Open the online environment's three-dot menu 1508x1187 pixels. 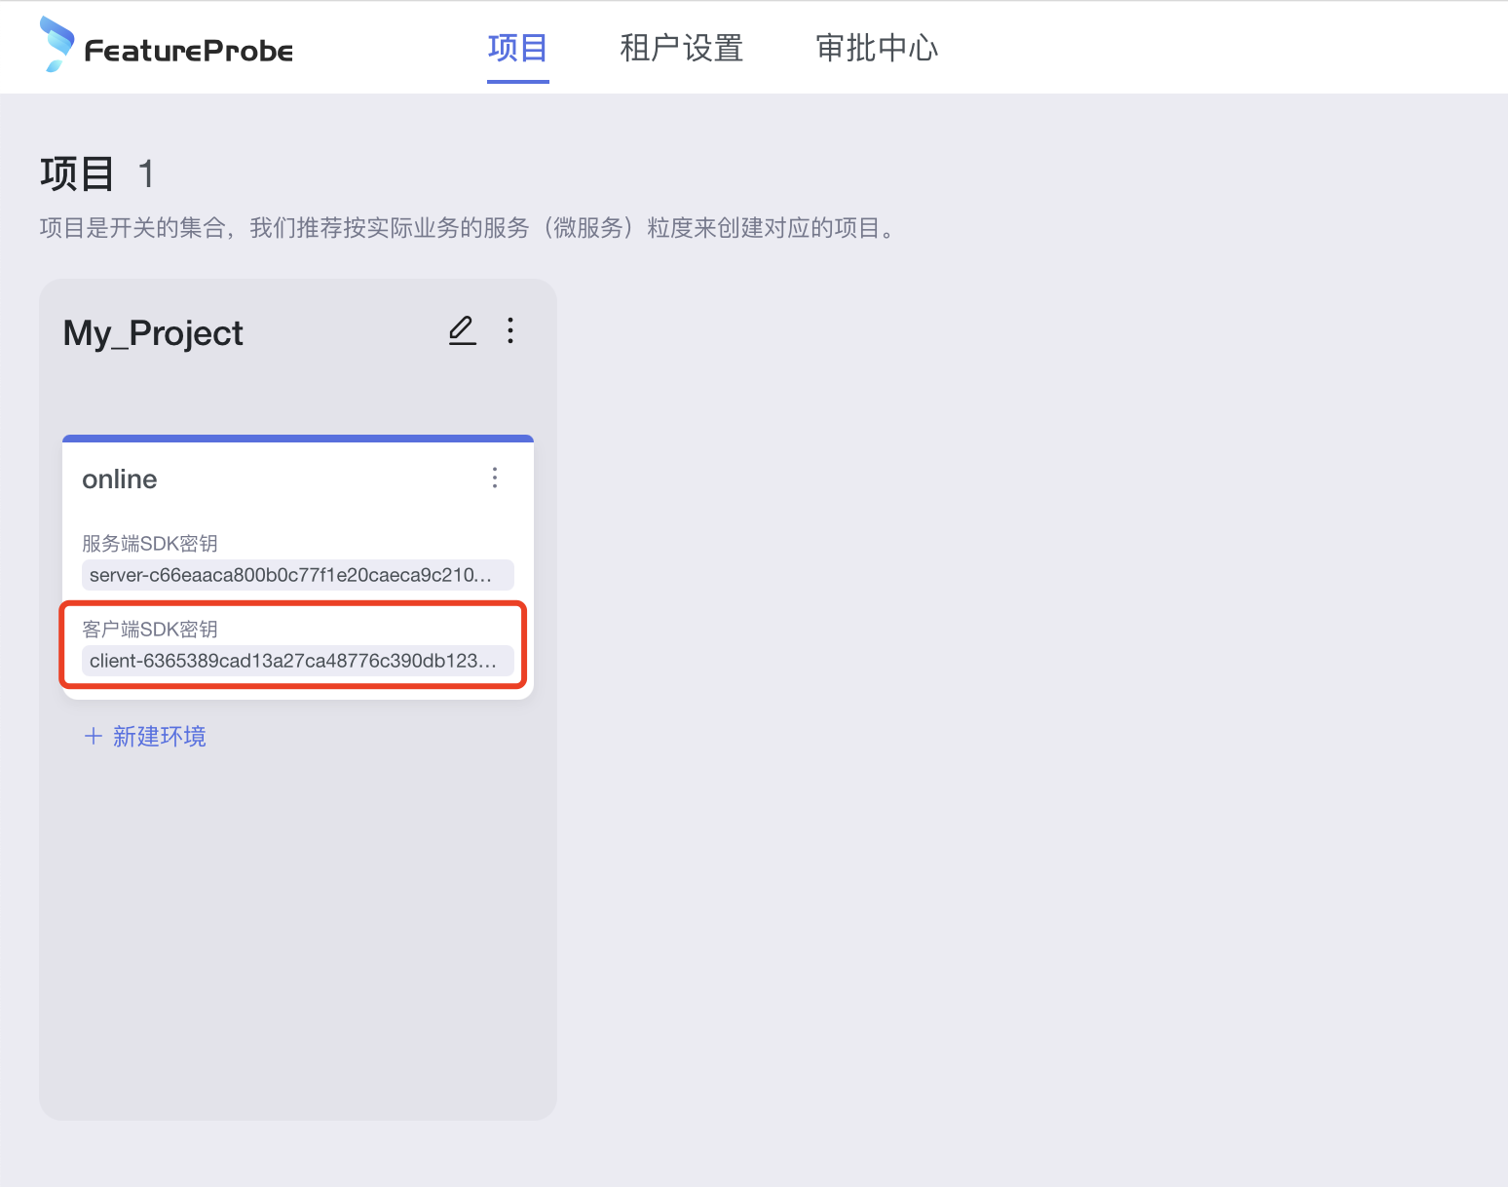(495, 478)
